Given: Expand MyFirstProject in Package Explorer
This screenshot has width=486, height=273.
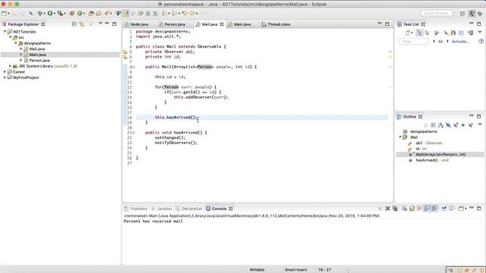Looking at the screenshot, I should tap(5, 77).
